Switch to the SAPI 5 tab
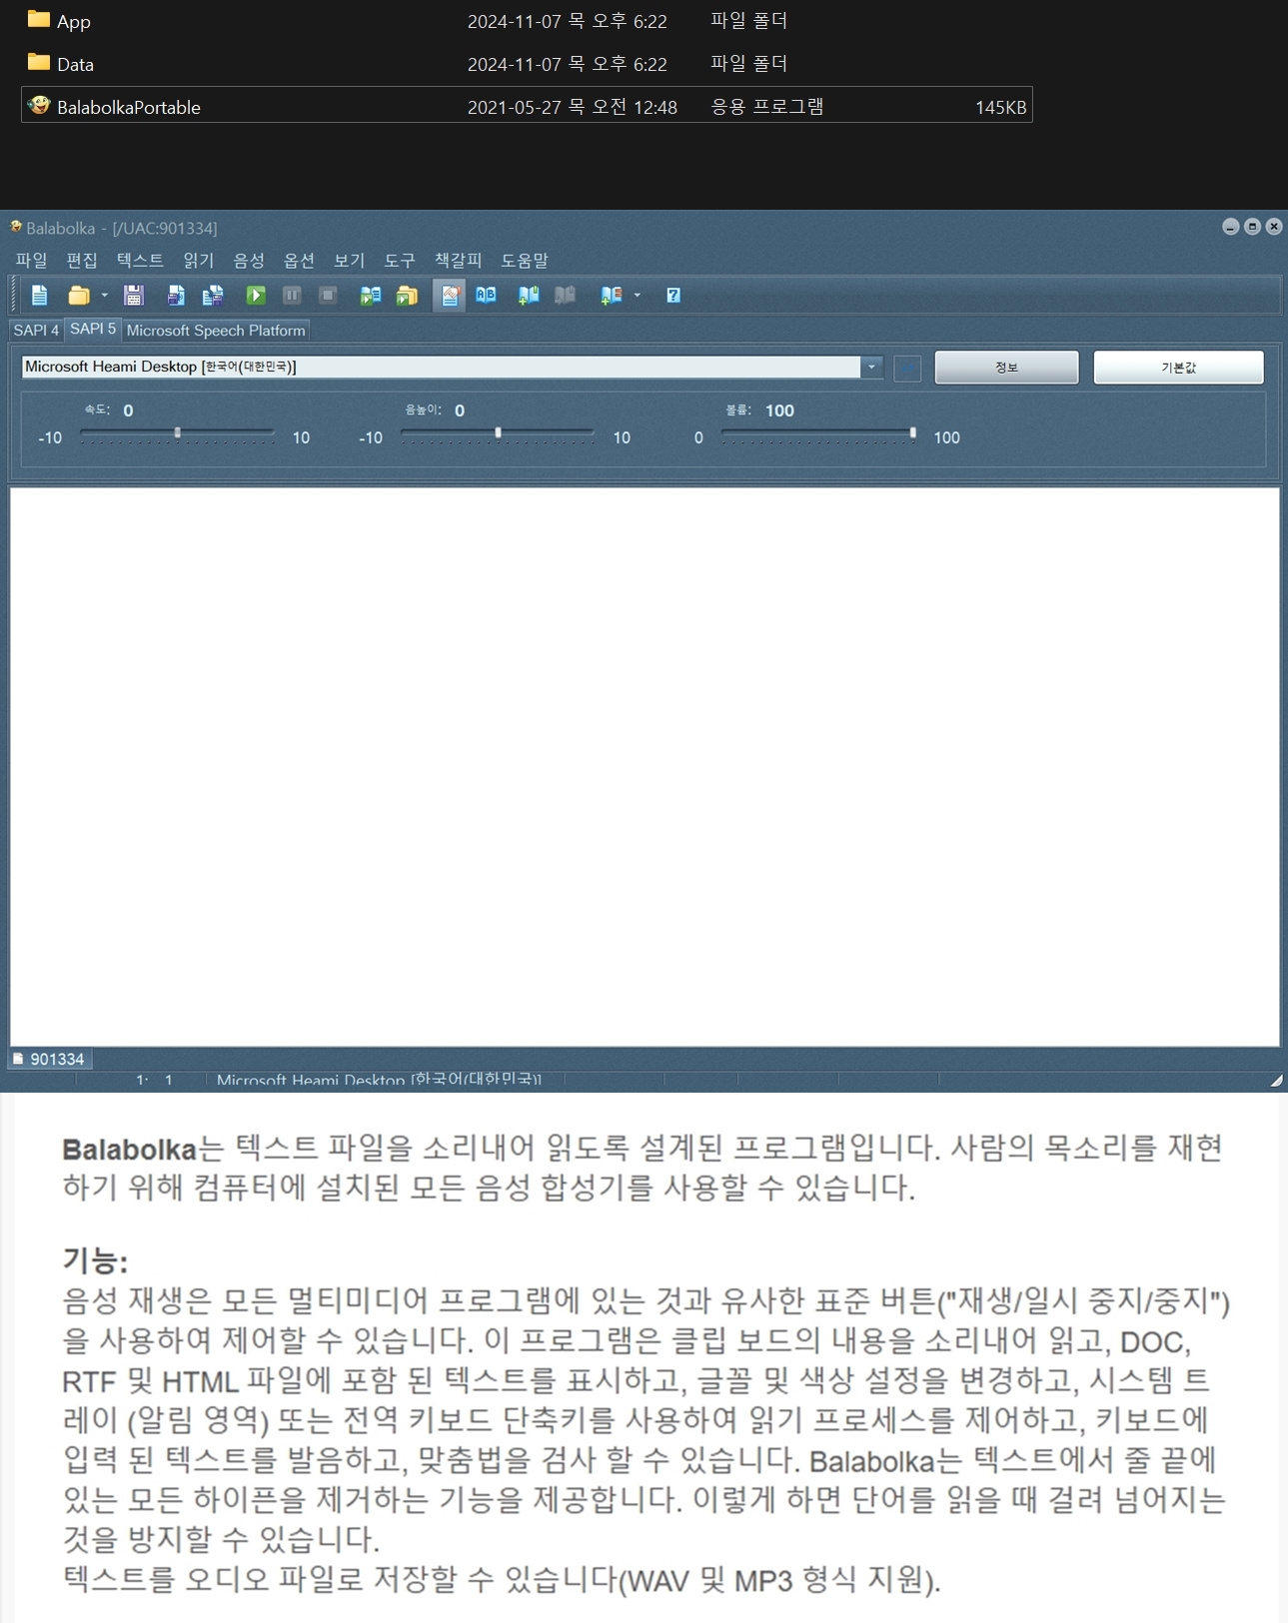Viewport: 1288px width, 1623px height. [93, 329]
